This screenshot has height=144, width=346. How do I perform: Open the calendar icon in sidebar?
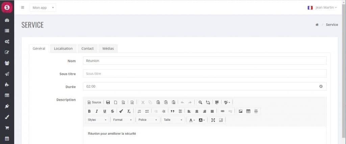pos(7,139)
